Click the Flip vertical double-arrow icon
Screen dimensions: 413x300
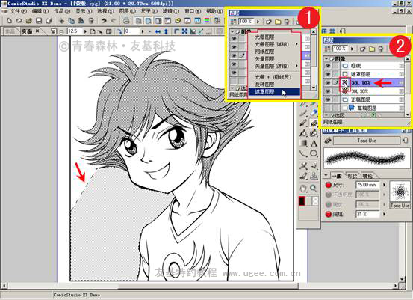pos(166,31)
